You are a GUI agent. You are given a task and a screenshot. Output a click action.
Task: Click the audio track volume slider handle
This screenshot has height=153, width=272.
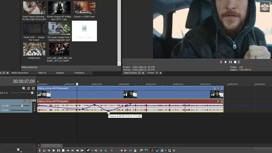point(22,106)
